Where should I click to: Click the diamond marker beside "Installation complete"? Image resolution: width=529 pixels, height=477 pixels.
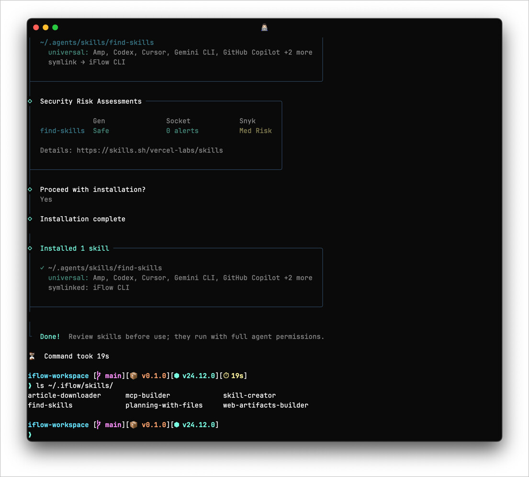30,219
